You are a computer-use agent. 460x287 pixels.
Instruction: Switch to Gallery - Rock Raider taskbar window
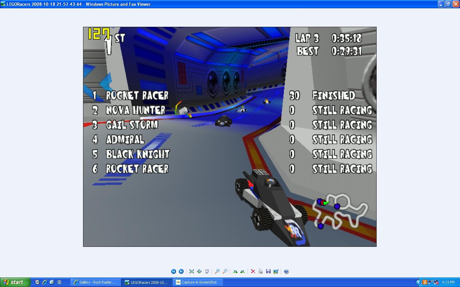coord(96,282)
